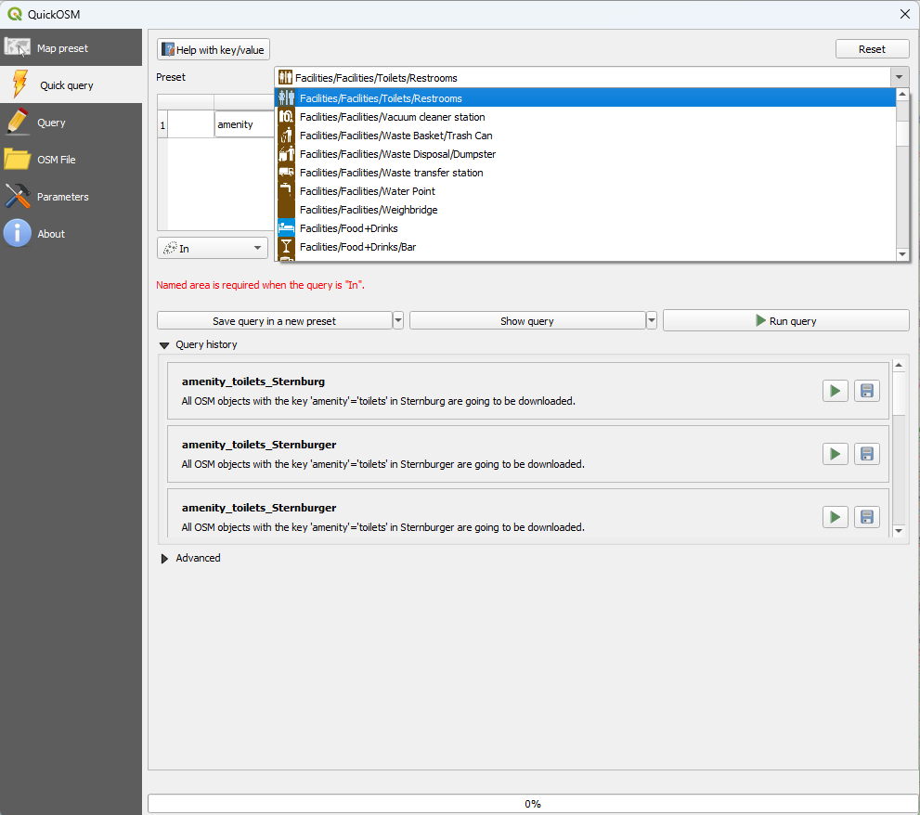Open the Map preset panel icon
Viewport: 920px width, 815px height.
click(19, 46)
